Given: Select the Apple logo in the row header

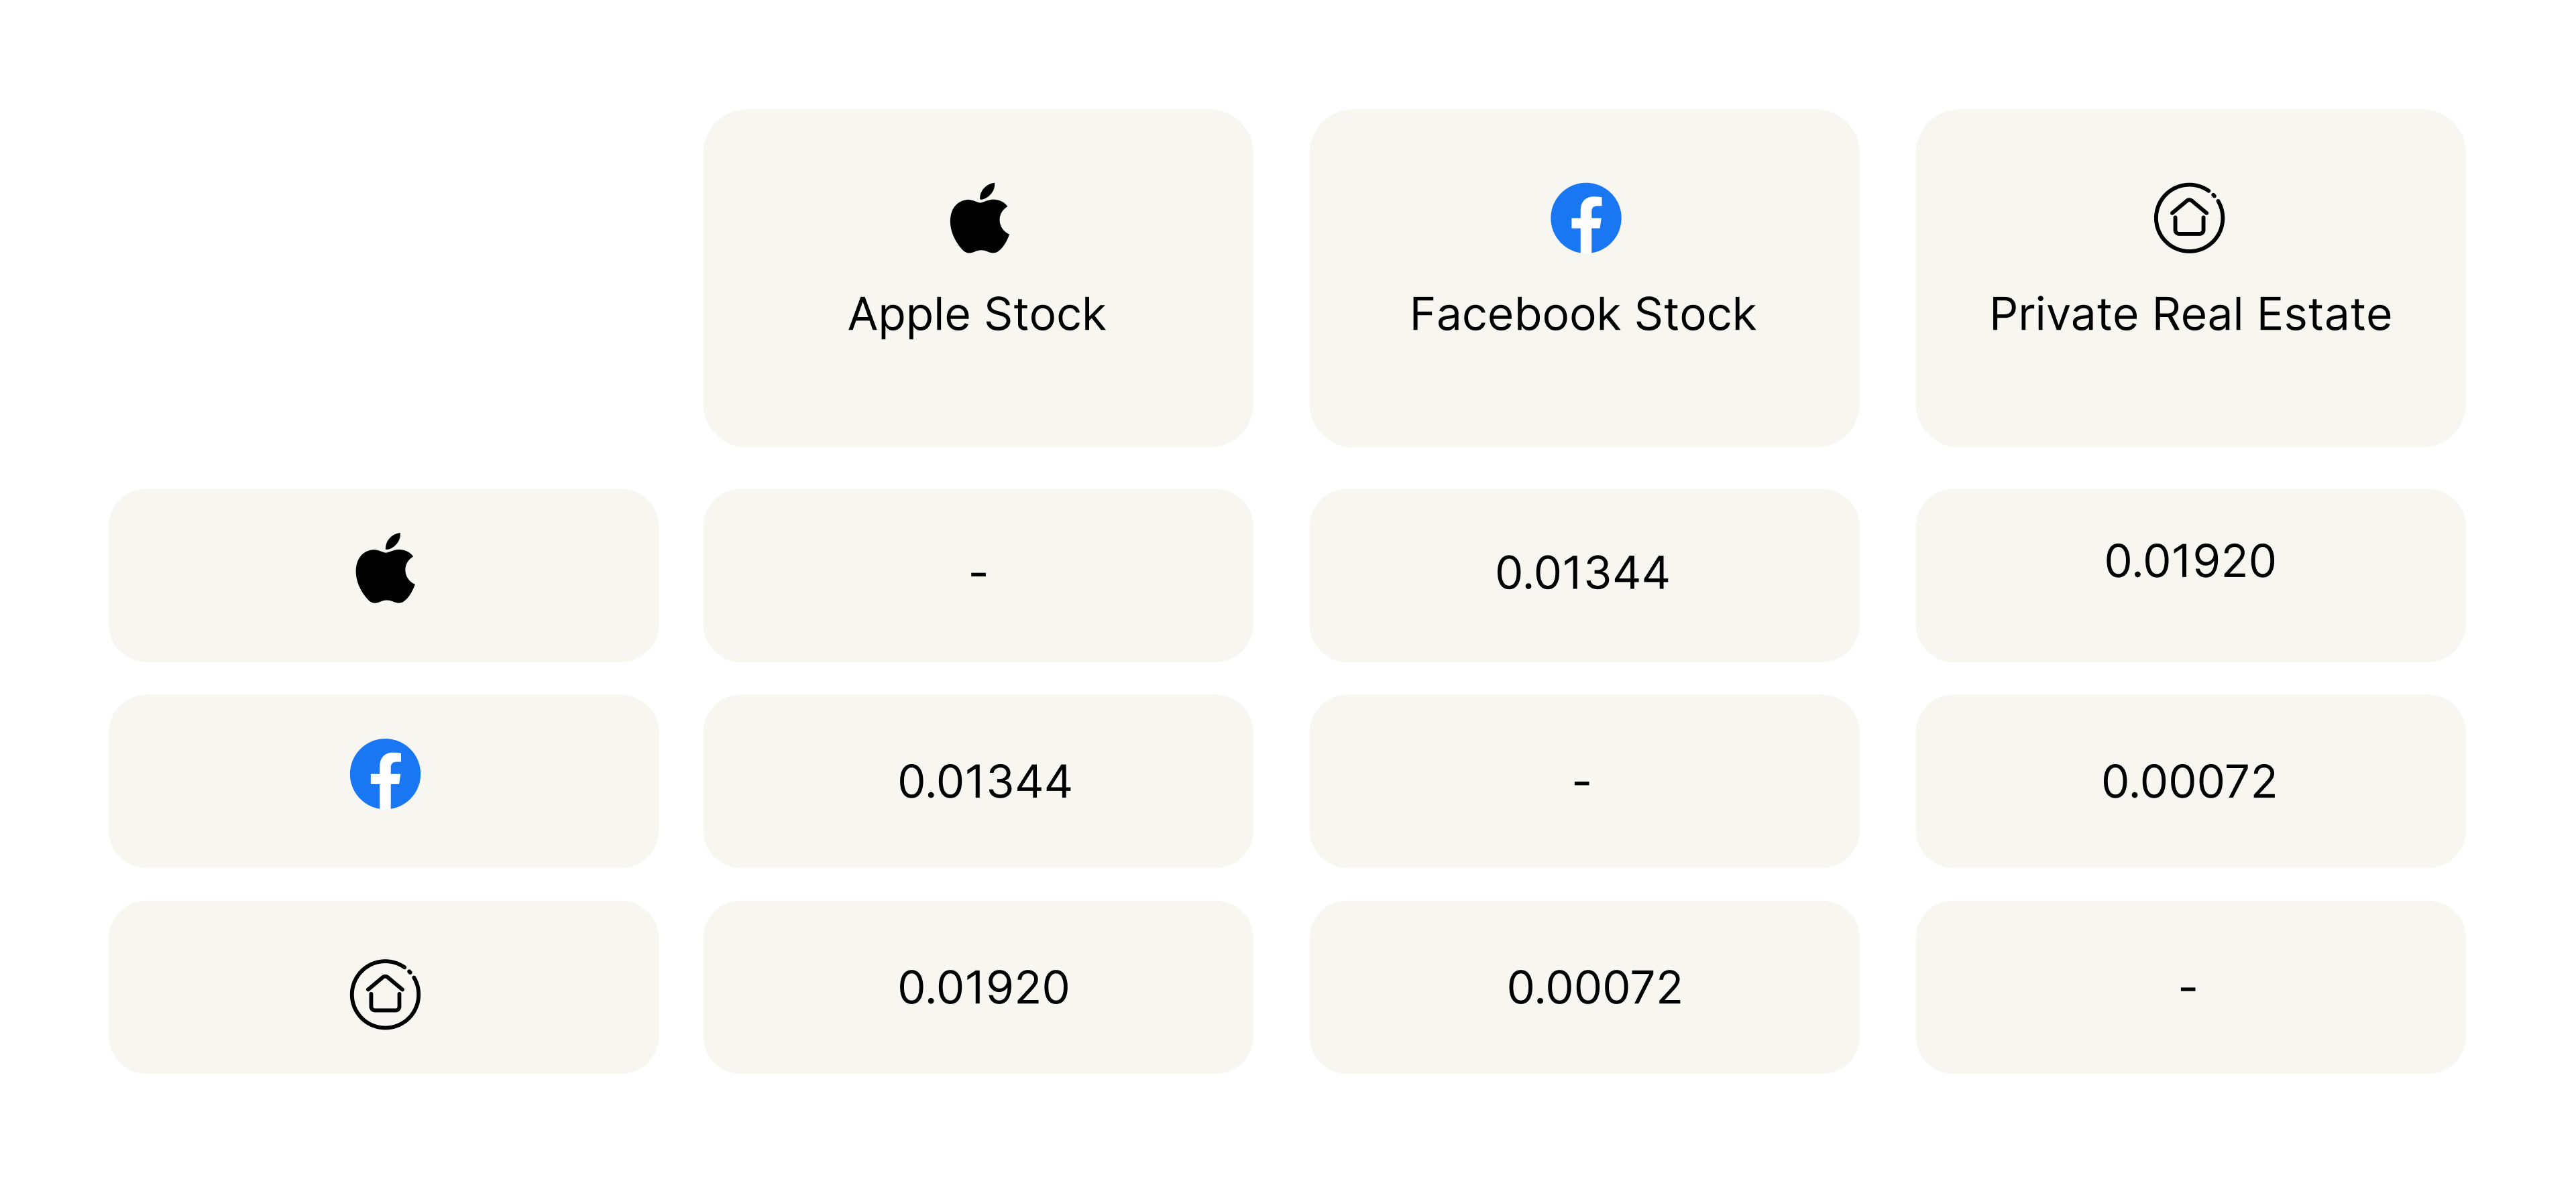Looking at the screenshot, I should 385,570.
